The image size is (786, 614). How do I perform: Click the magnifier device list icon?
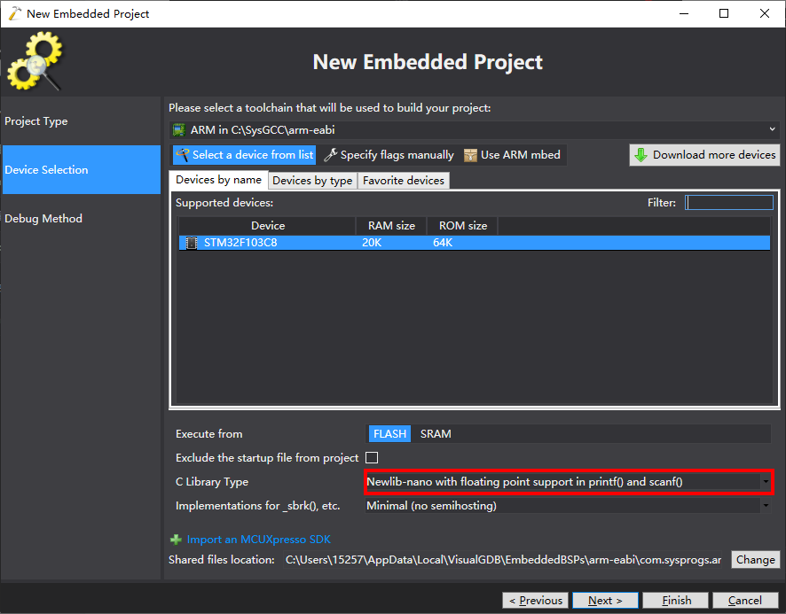tap(183, 155)
